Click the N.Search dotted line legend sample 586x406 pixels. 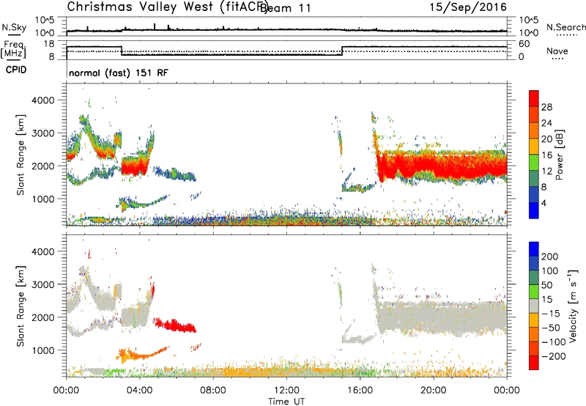click(x=567, y=35)
